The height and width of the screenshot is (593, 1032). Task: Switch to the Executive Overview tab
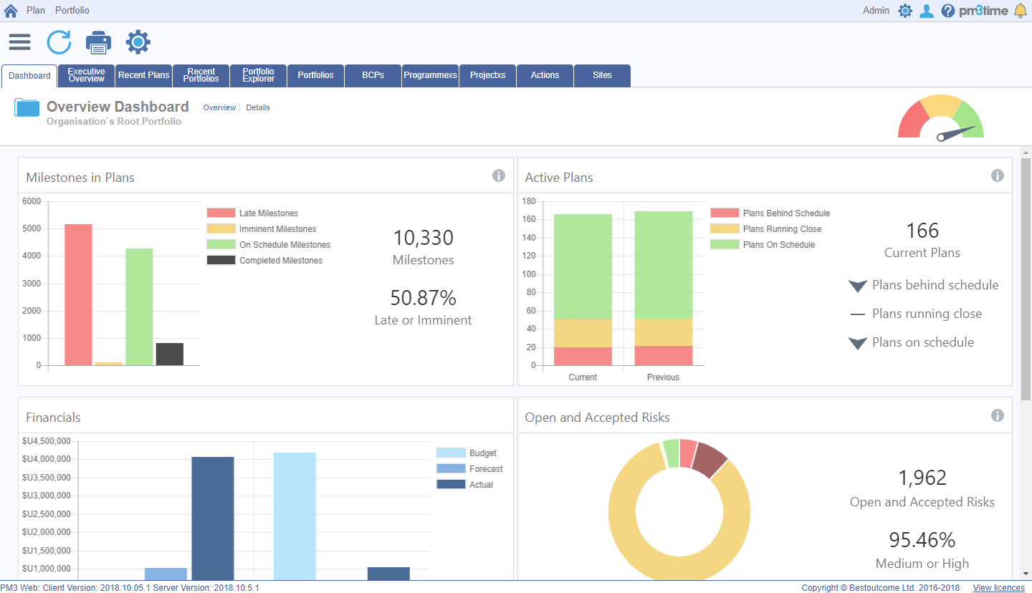[87, 75]
